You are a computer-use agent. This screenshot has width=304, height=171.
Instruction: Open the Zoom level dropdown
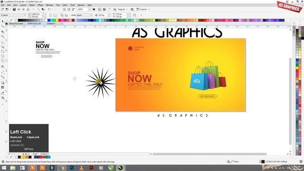(89, 9)
